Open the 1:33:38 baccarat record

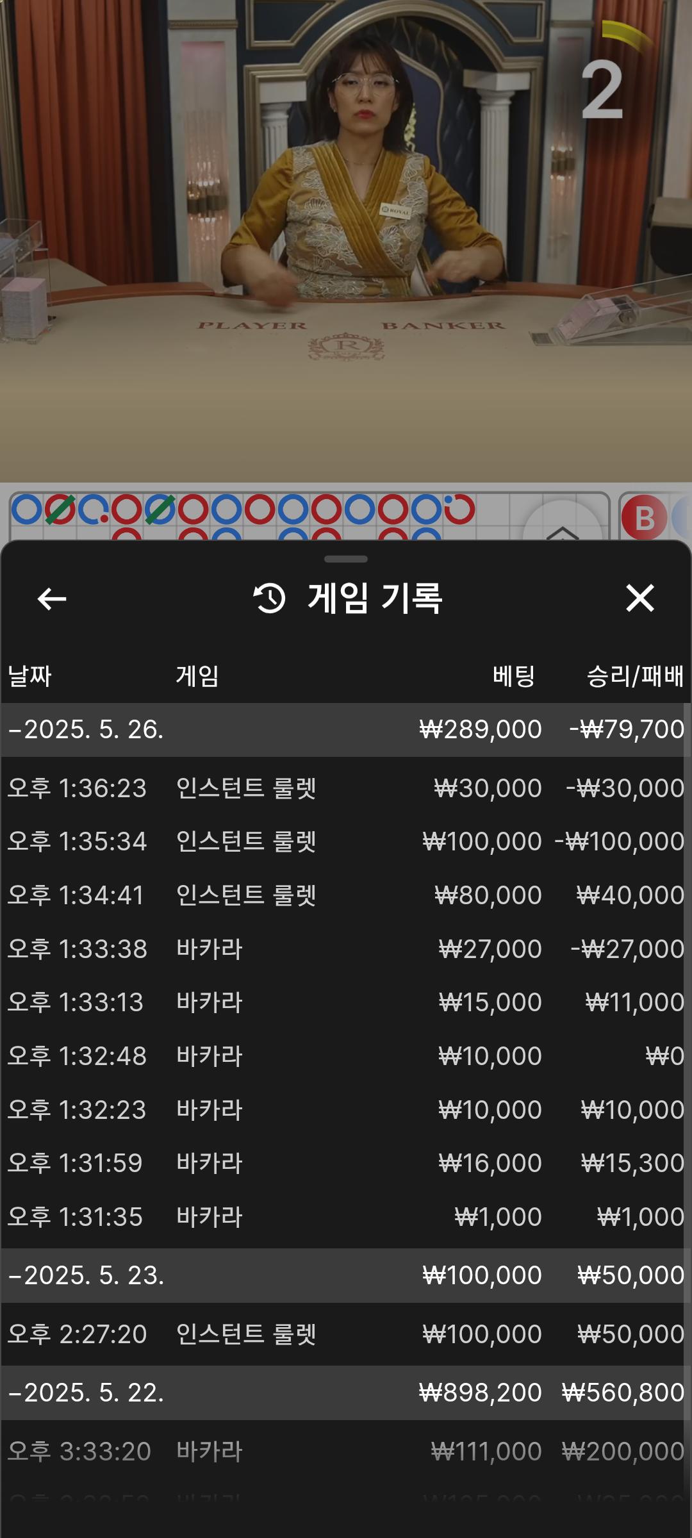click(x=346, y=949)
